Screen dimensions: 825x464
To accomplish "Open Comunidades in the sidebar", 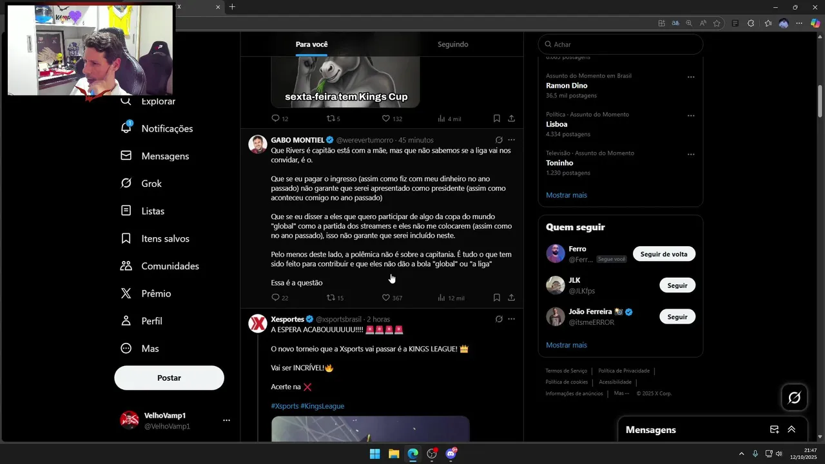I will point(160,266).
